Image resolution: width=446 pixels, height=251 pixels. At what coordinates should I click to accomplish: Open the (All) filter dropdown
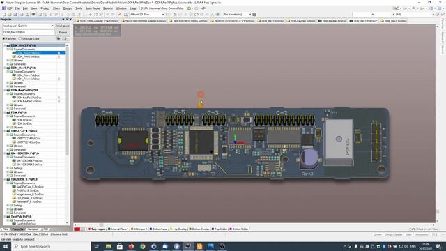click(x=433, y=14)
